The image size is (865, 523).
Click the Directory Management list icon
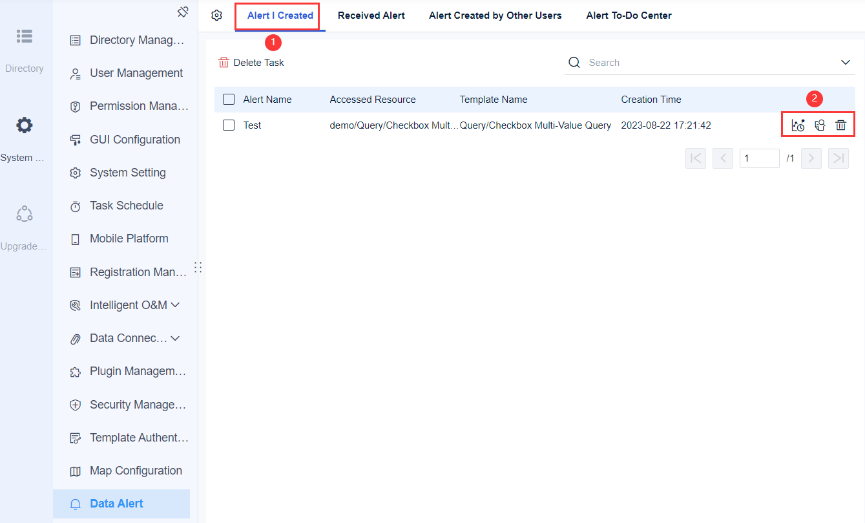point(76,41)
